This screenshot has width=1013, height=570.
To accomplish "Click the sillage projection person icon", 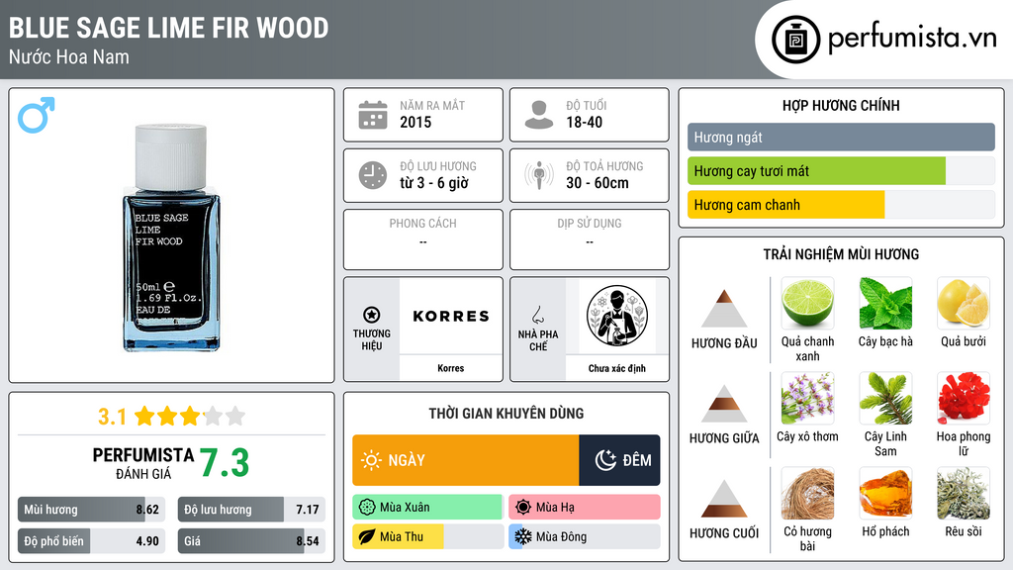I will pos(539,175).
